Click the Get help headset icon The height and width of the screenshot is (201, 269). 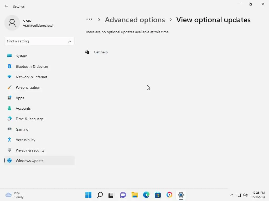(x=87, y=52)
